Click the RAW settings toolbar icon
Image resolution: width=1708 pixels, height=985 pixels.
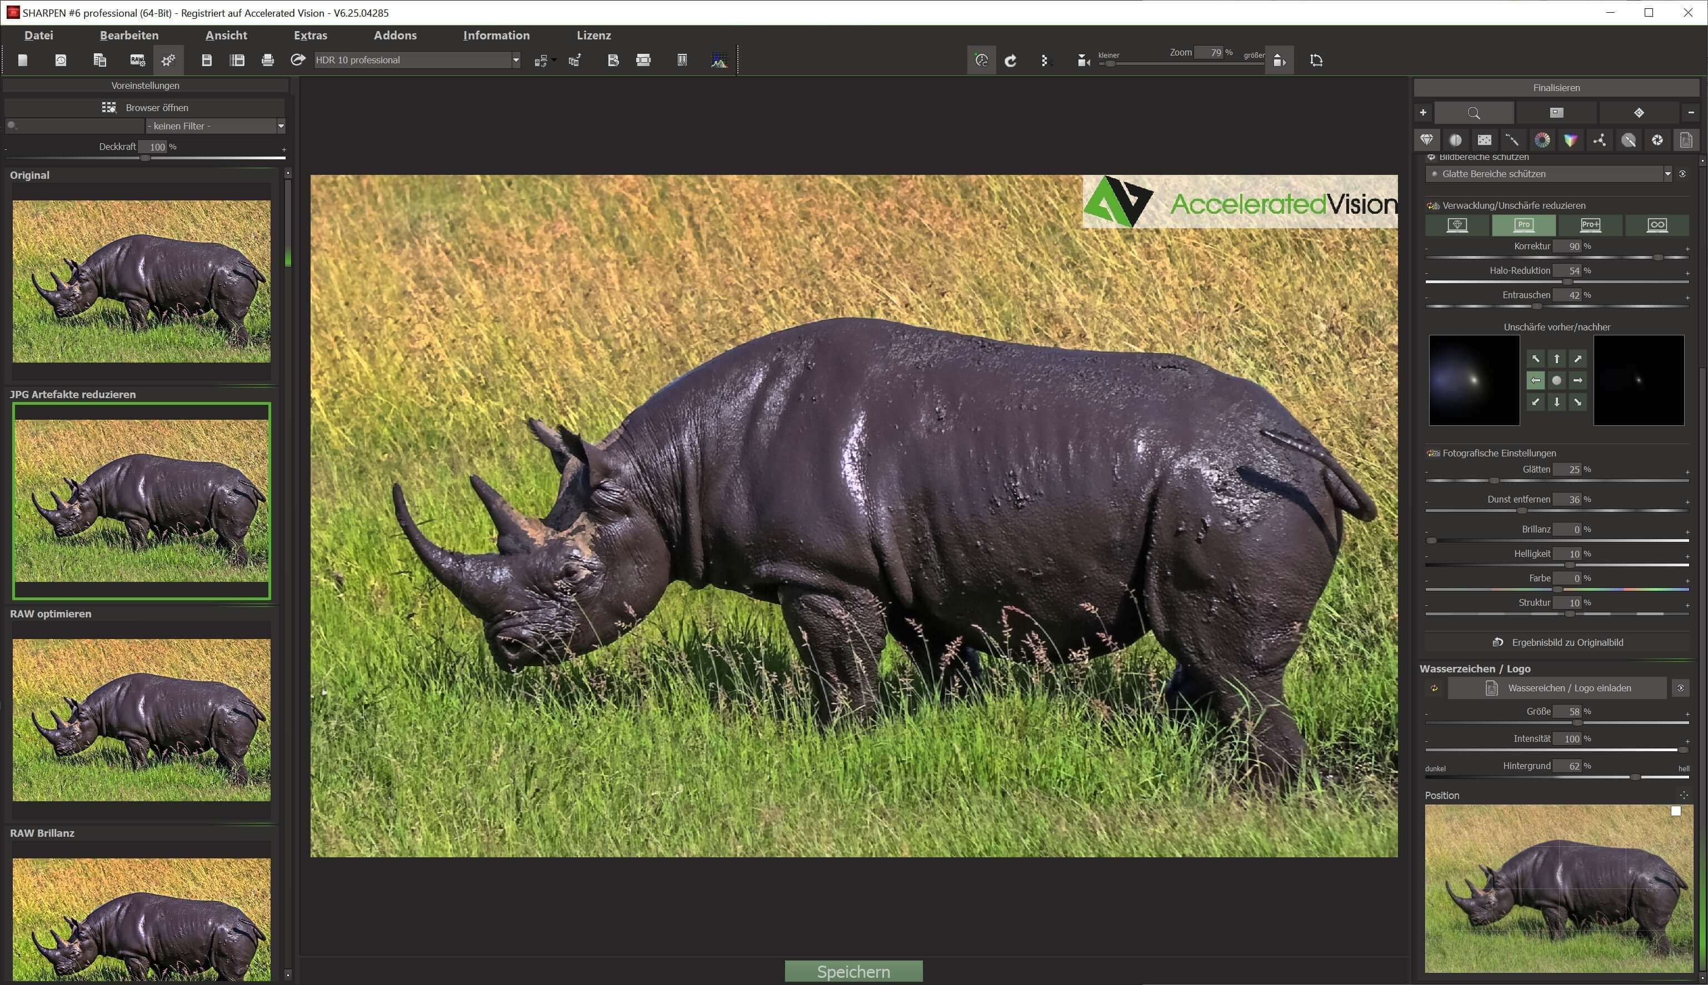(137, 60)
